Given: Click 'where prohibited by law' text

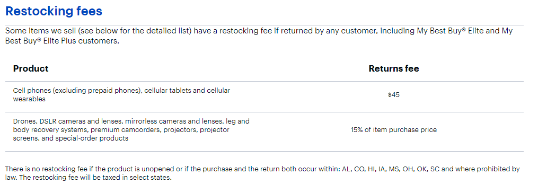Looking at the screenshot, I should 262,173.
